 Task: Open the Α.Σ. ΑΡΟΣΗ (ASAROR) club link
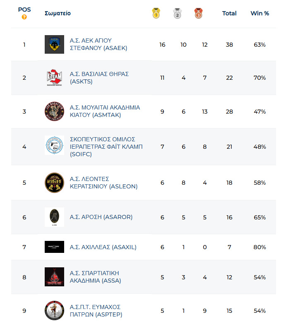(101, 217)
